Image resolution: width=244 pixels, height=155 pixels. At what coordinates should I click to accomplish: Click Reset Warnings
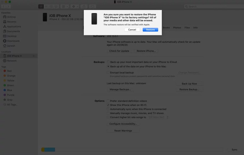pos(123,131)
